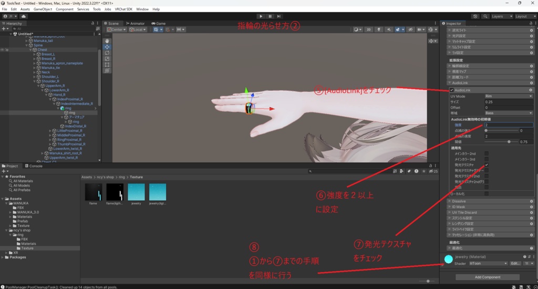This screenshot has width=538, height=289.
Task: Switch to the Animator tab
Action: coord(136,23)
